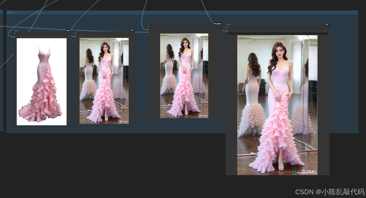
Task: Collapse the node with the rgthree badge
Action: tap(148, 27)
